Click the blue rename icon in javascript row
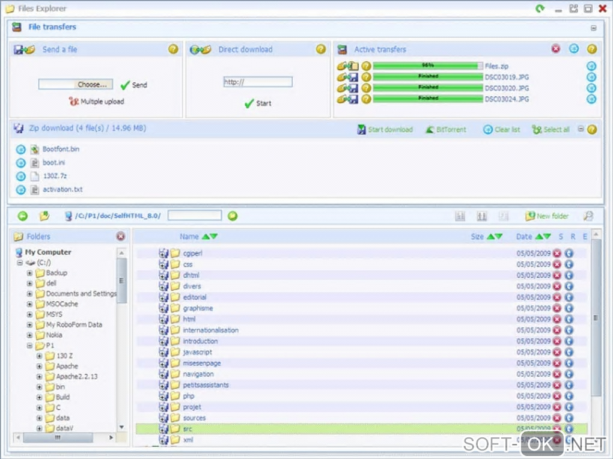Screen dimensions: 613x459 (x=569, y=352)
